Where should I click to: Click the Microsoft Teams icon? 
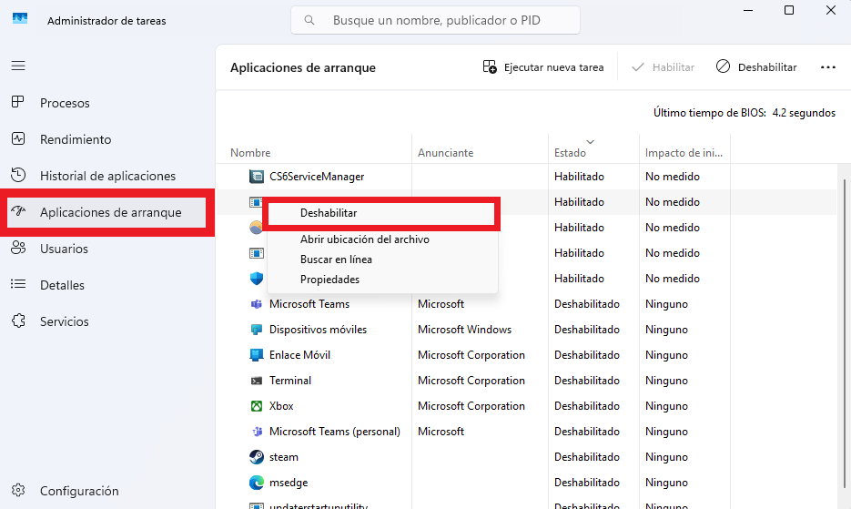(x=256, y=303)
